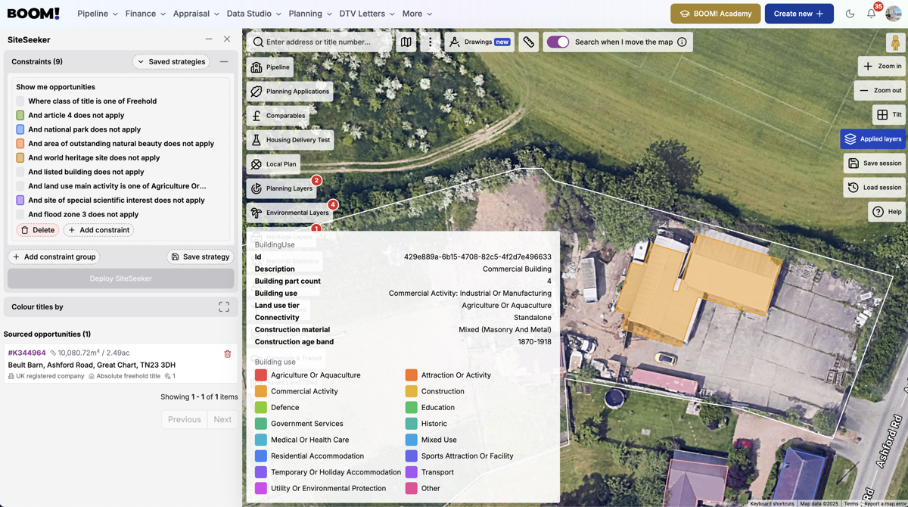Open the Pipeline menu
908x507 pixels.
pos(98,14)
